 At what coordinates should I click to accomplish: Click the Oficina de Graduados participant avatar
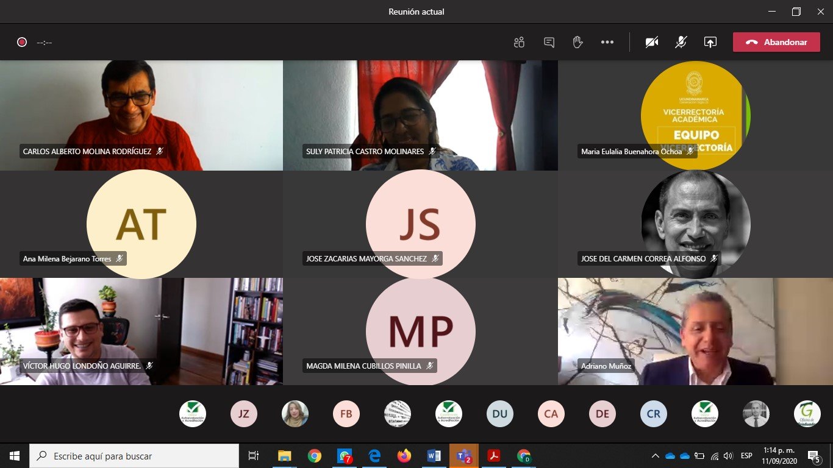pyautogui.click(x=807, y=414)
